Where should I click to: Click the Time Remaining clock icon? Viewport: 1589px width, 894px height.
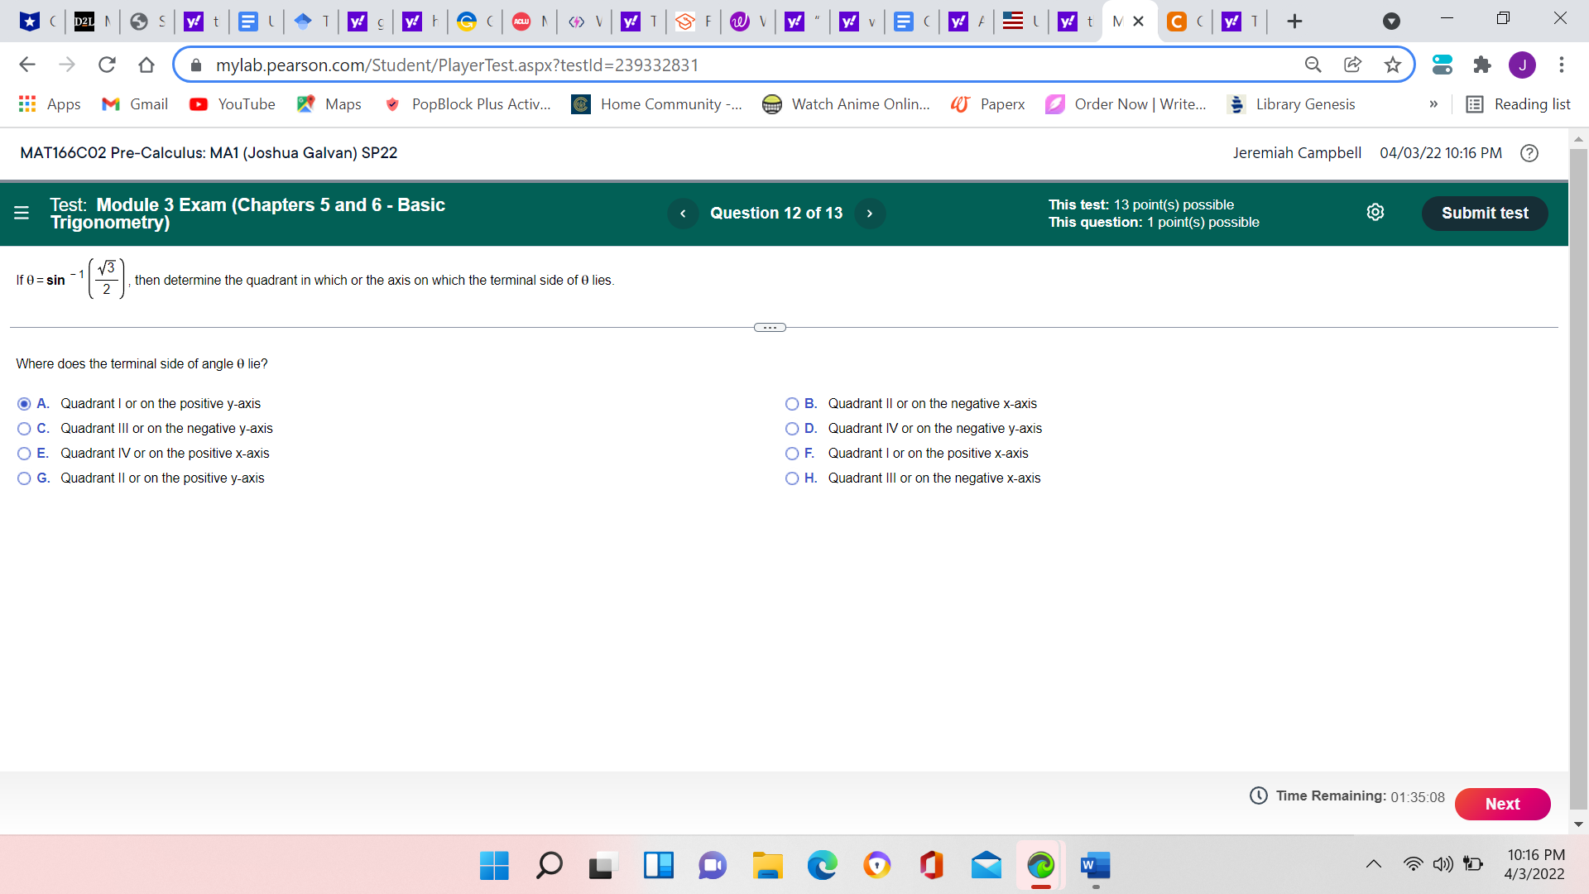coord(1258,795)
